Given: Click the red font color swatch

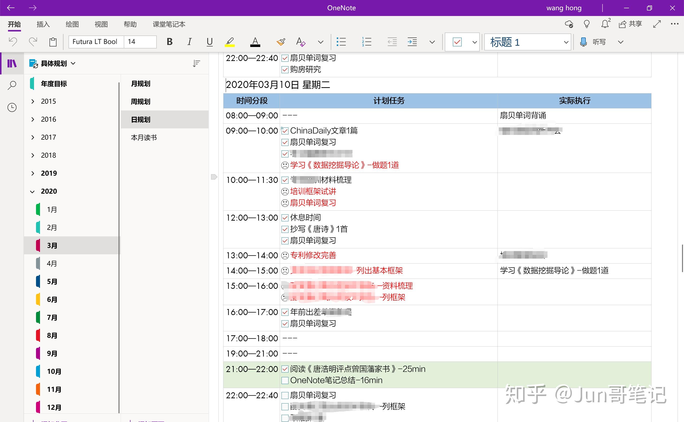Looking at the screenshot, I should (x=254, y=41).
